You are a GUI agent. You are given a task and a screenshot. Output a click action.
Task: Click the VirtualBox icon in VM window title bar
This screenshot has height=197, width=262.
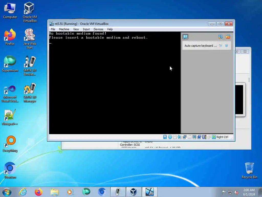point(52,24)
